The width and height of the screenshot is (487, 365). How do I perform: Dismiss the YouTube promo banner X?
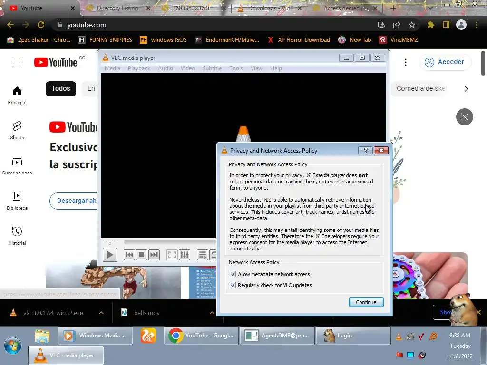pyautogui.click(x=464, y=117)
